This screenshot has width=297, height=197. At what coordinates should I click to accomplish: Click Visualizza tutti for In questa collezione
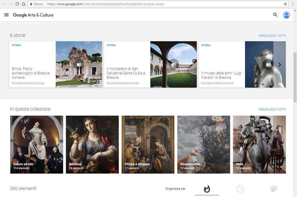(x=272, y=109)
